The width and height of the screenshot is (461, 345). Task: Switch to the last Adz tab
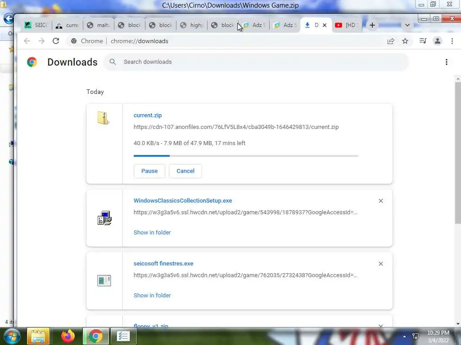285,25
